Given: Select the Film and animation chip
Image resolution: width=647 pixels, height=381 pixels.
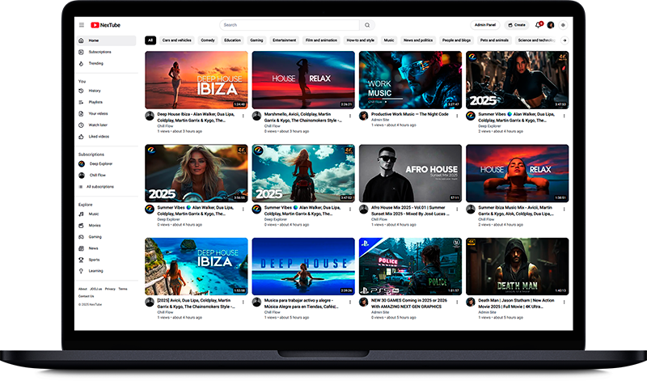Looking at the screenshot, I should [x=321, y=40].
